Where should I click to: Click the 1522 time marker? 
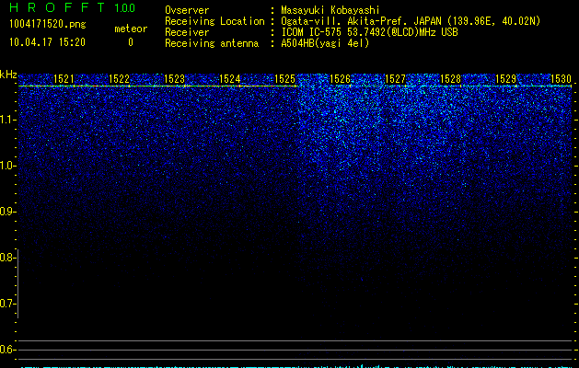coord(119,79)
